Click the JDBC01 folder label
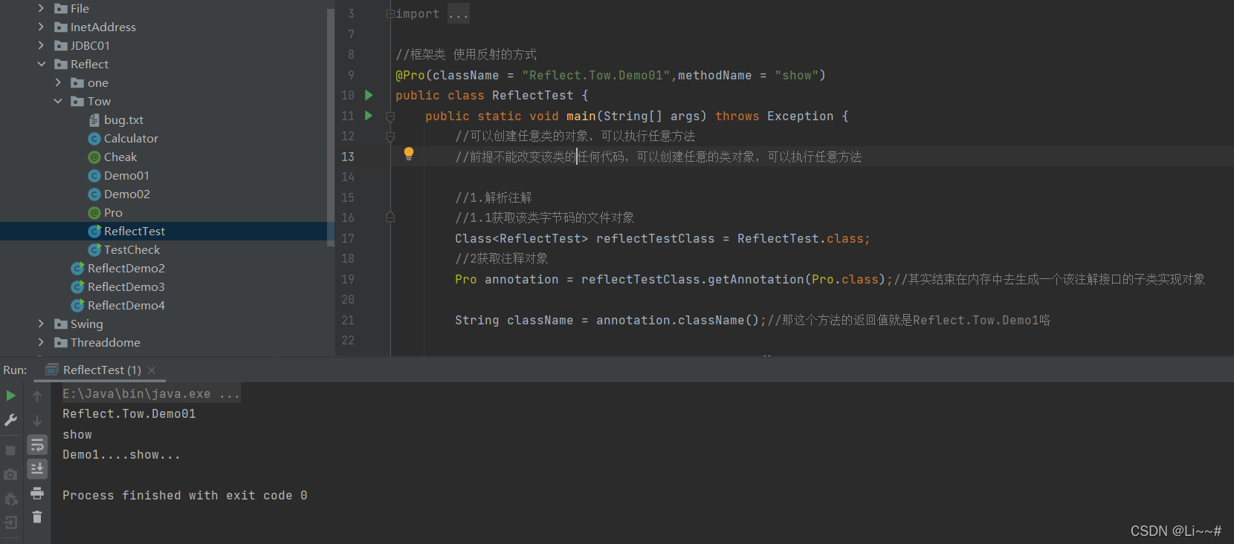 [90, 45]
